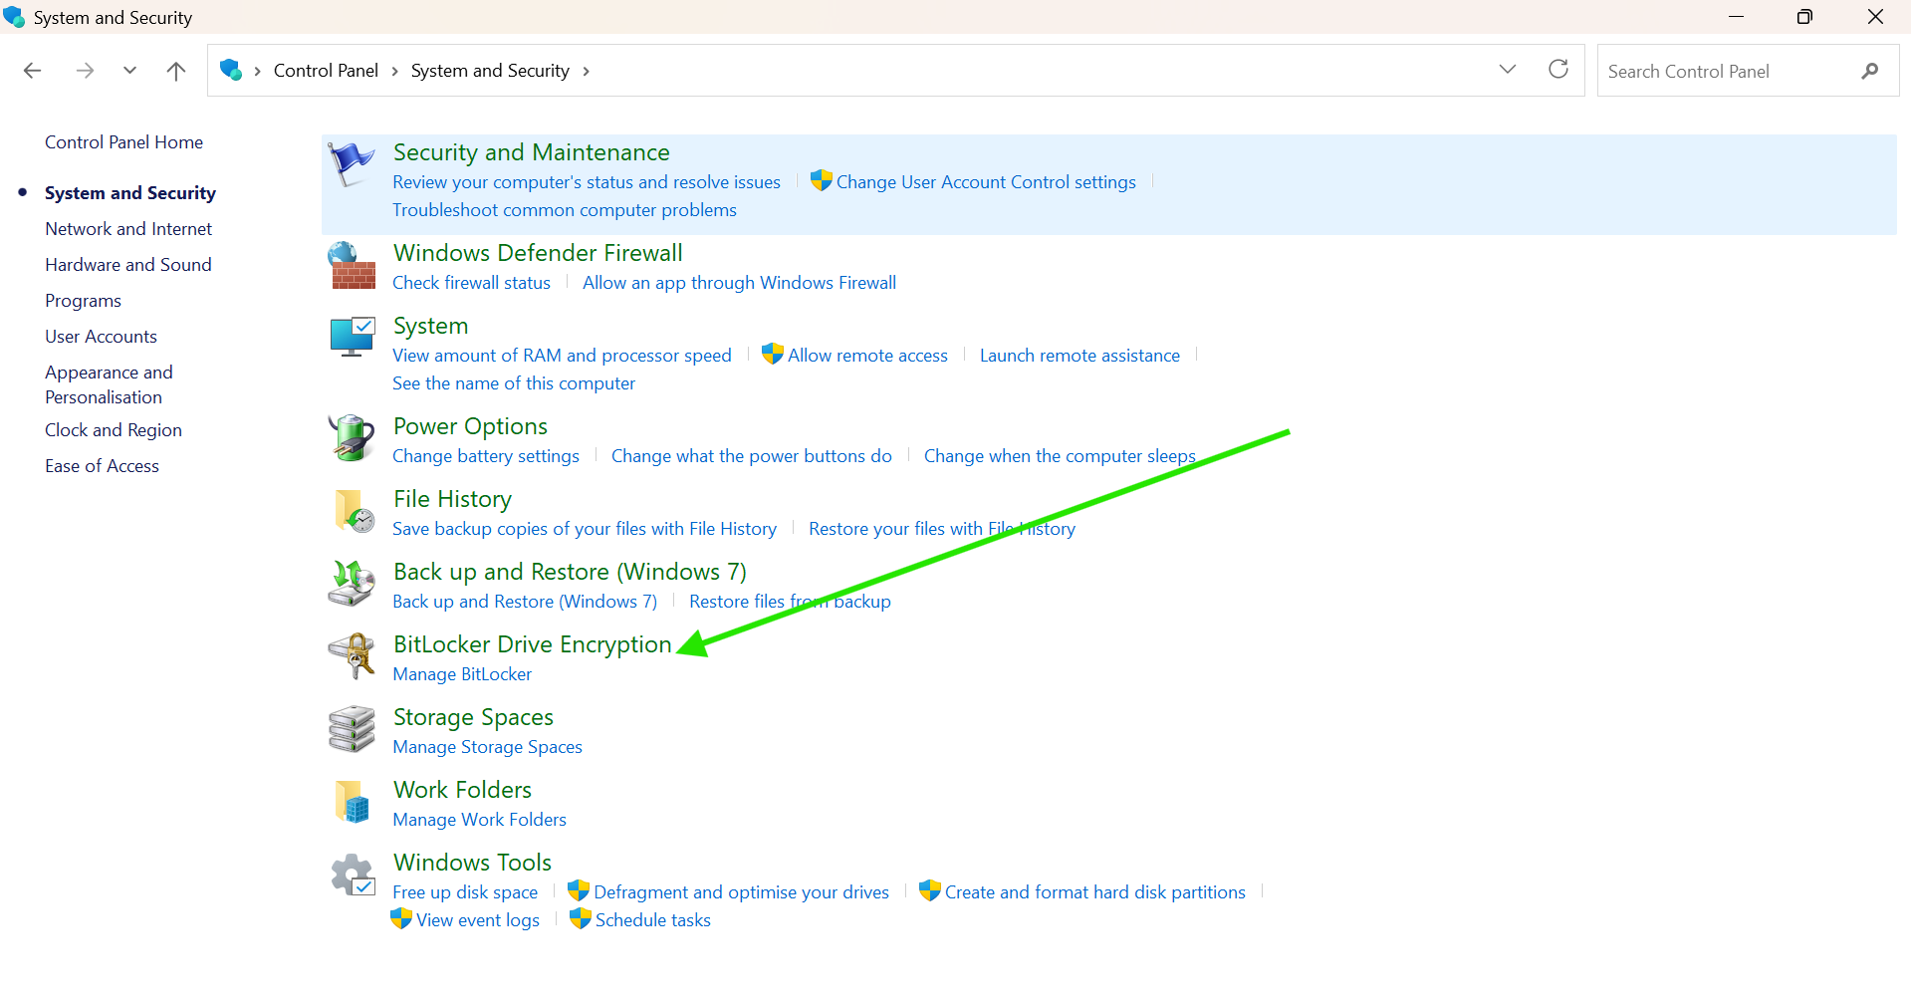Refresh the Control Panel view

[1558, 69]
